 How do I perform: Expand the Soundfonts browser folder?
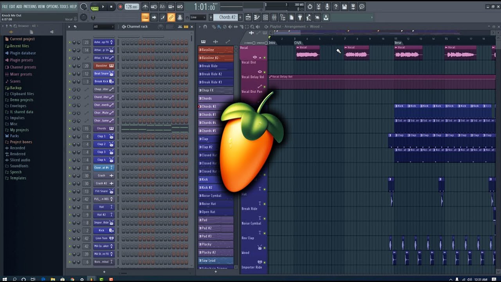click(19, 166)
